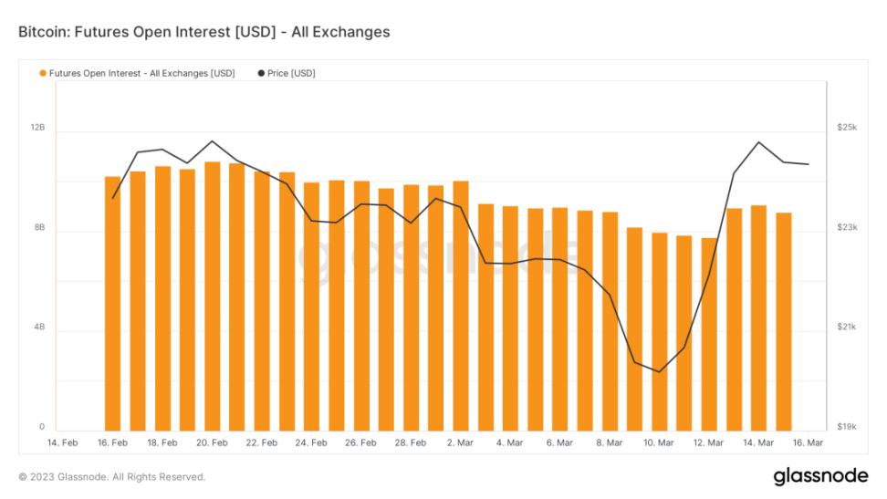Toggle the Price [USD] legend label

(x=291, y=73)
